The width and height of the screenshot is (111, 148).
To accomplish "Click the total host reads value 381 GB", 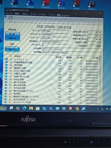I will [95, 32].
